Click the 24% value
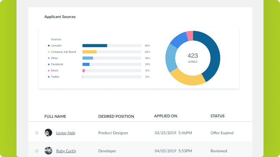This screenshot has width=280, height=157. tap(147, 52)
